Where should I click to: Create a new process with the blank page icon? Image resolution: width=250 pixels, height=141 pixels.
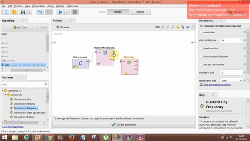point(5,12)
